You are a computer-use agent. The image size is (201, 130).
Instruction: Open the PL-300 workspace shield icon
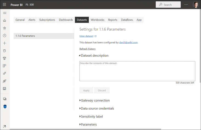(x=5, y=106)
